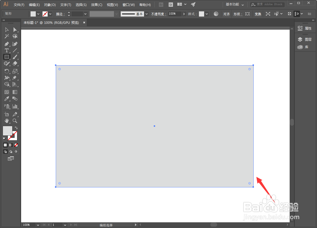Pick the Line Segment tool
317x228 pixels.
(x=15, y=50)
